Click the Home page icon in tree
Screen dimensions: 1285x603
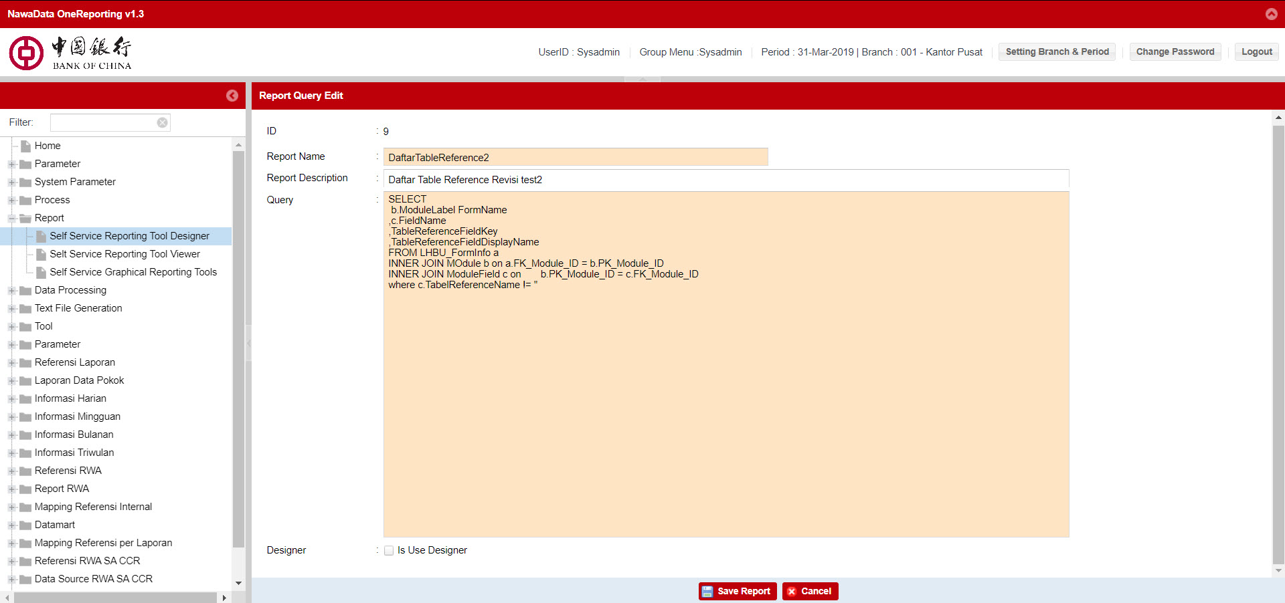(x=26, y=146)
